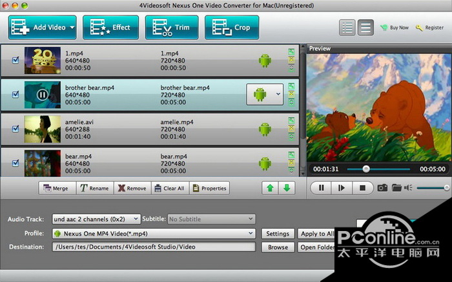The image size is (452, 282).
Task: Click the Android profile icon for amelie.avi
Action: click(265, 129)
